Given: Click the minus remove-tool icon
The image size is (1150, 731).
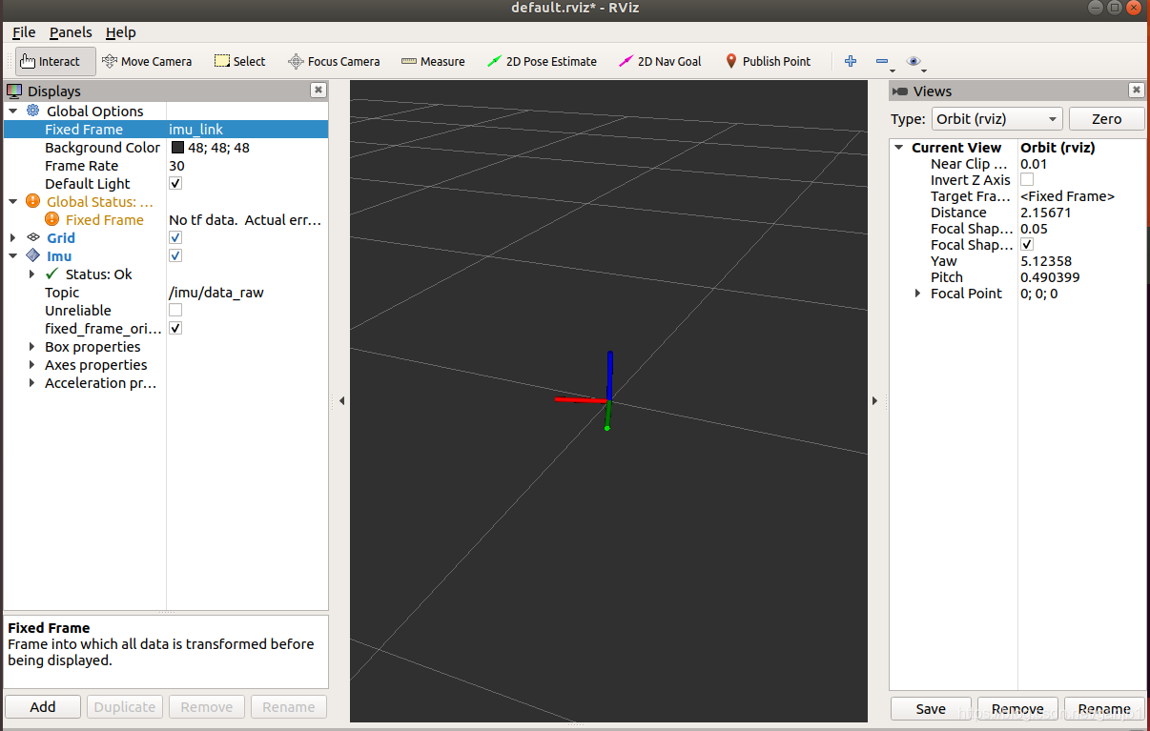Looking at the screenshot, I should pos(882,61).
